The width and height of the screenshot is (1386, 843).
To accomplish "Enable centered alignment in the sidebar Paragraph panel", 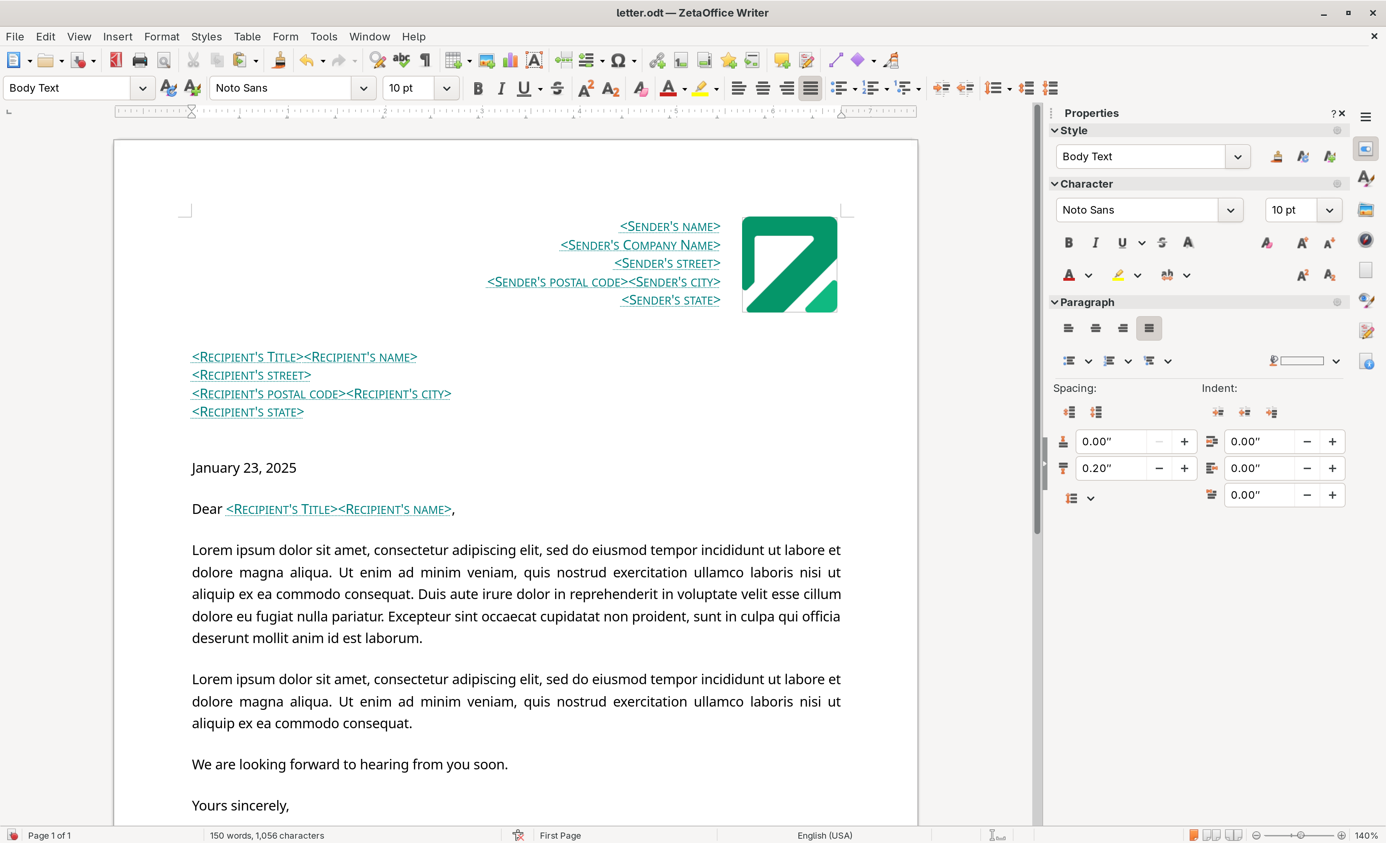I will 1095,328.
